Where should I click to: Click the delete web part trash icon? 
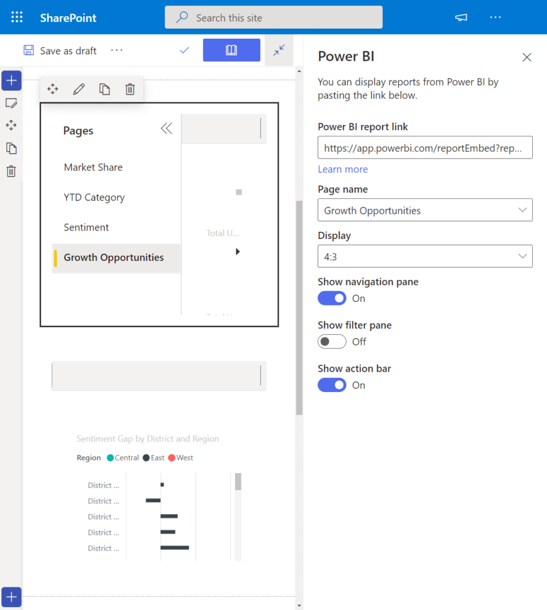pyautogui.click(x=130, y=89)
